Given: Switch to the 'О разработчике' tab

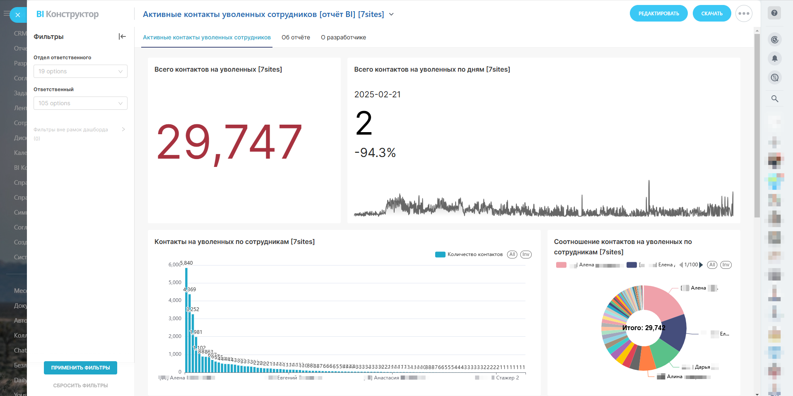Looking at the screenshot, I should pyautogui.click(x=343, y=37).
